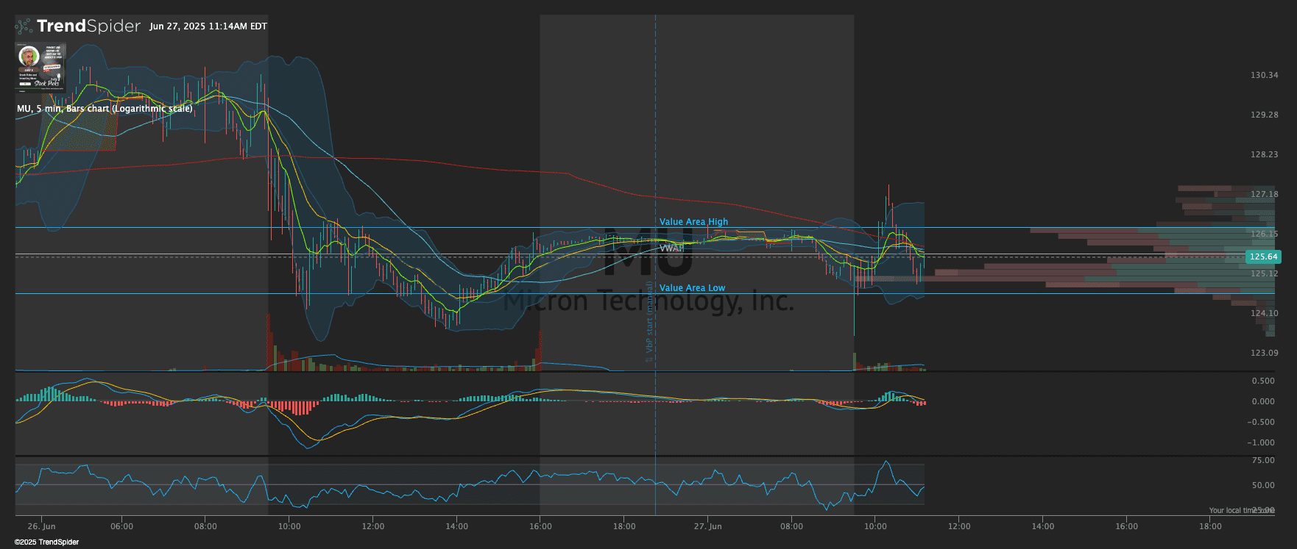Viewport: 1297px width, 549px height.
Task: Click the TrendSpider network logo icon
Action: [x=24, y=26]
